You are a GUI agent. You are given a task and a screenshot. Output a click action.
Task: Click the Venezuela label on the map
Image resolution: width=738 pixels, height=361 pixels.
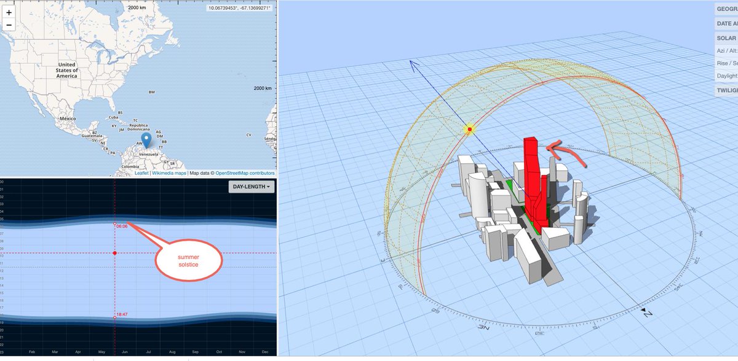click(148, 154)
